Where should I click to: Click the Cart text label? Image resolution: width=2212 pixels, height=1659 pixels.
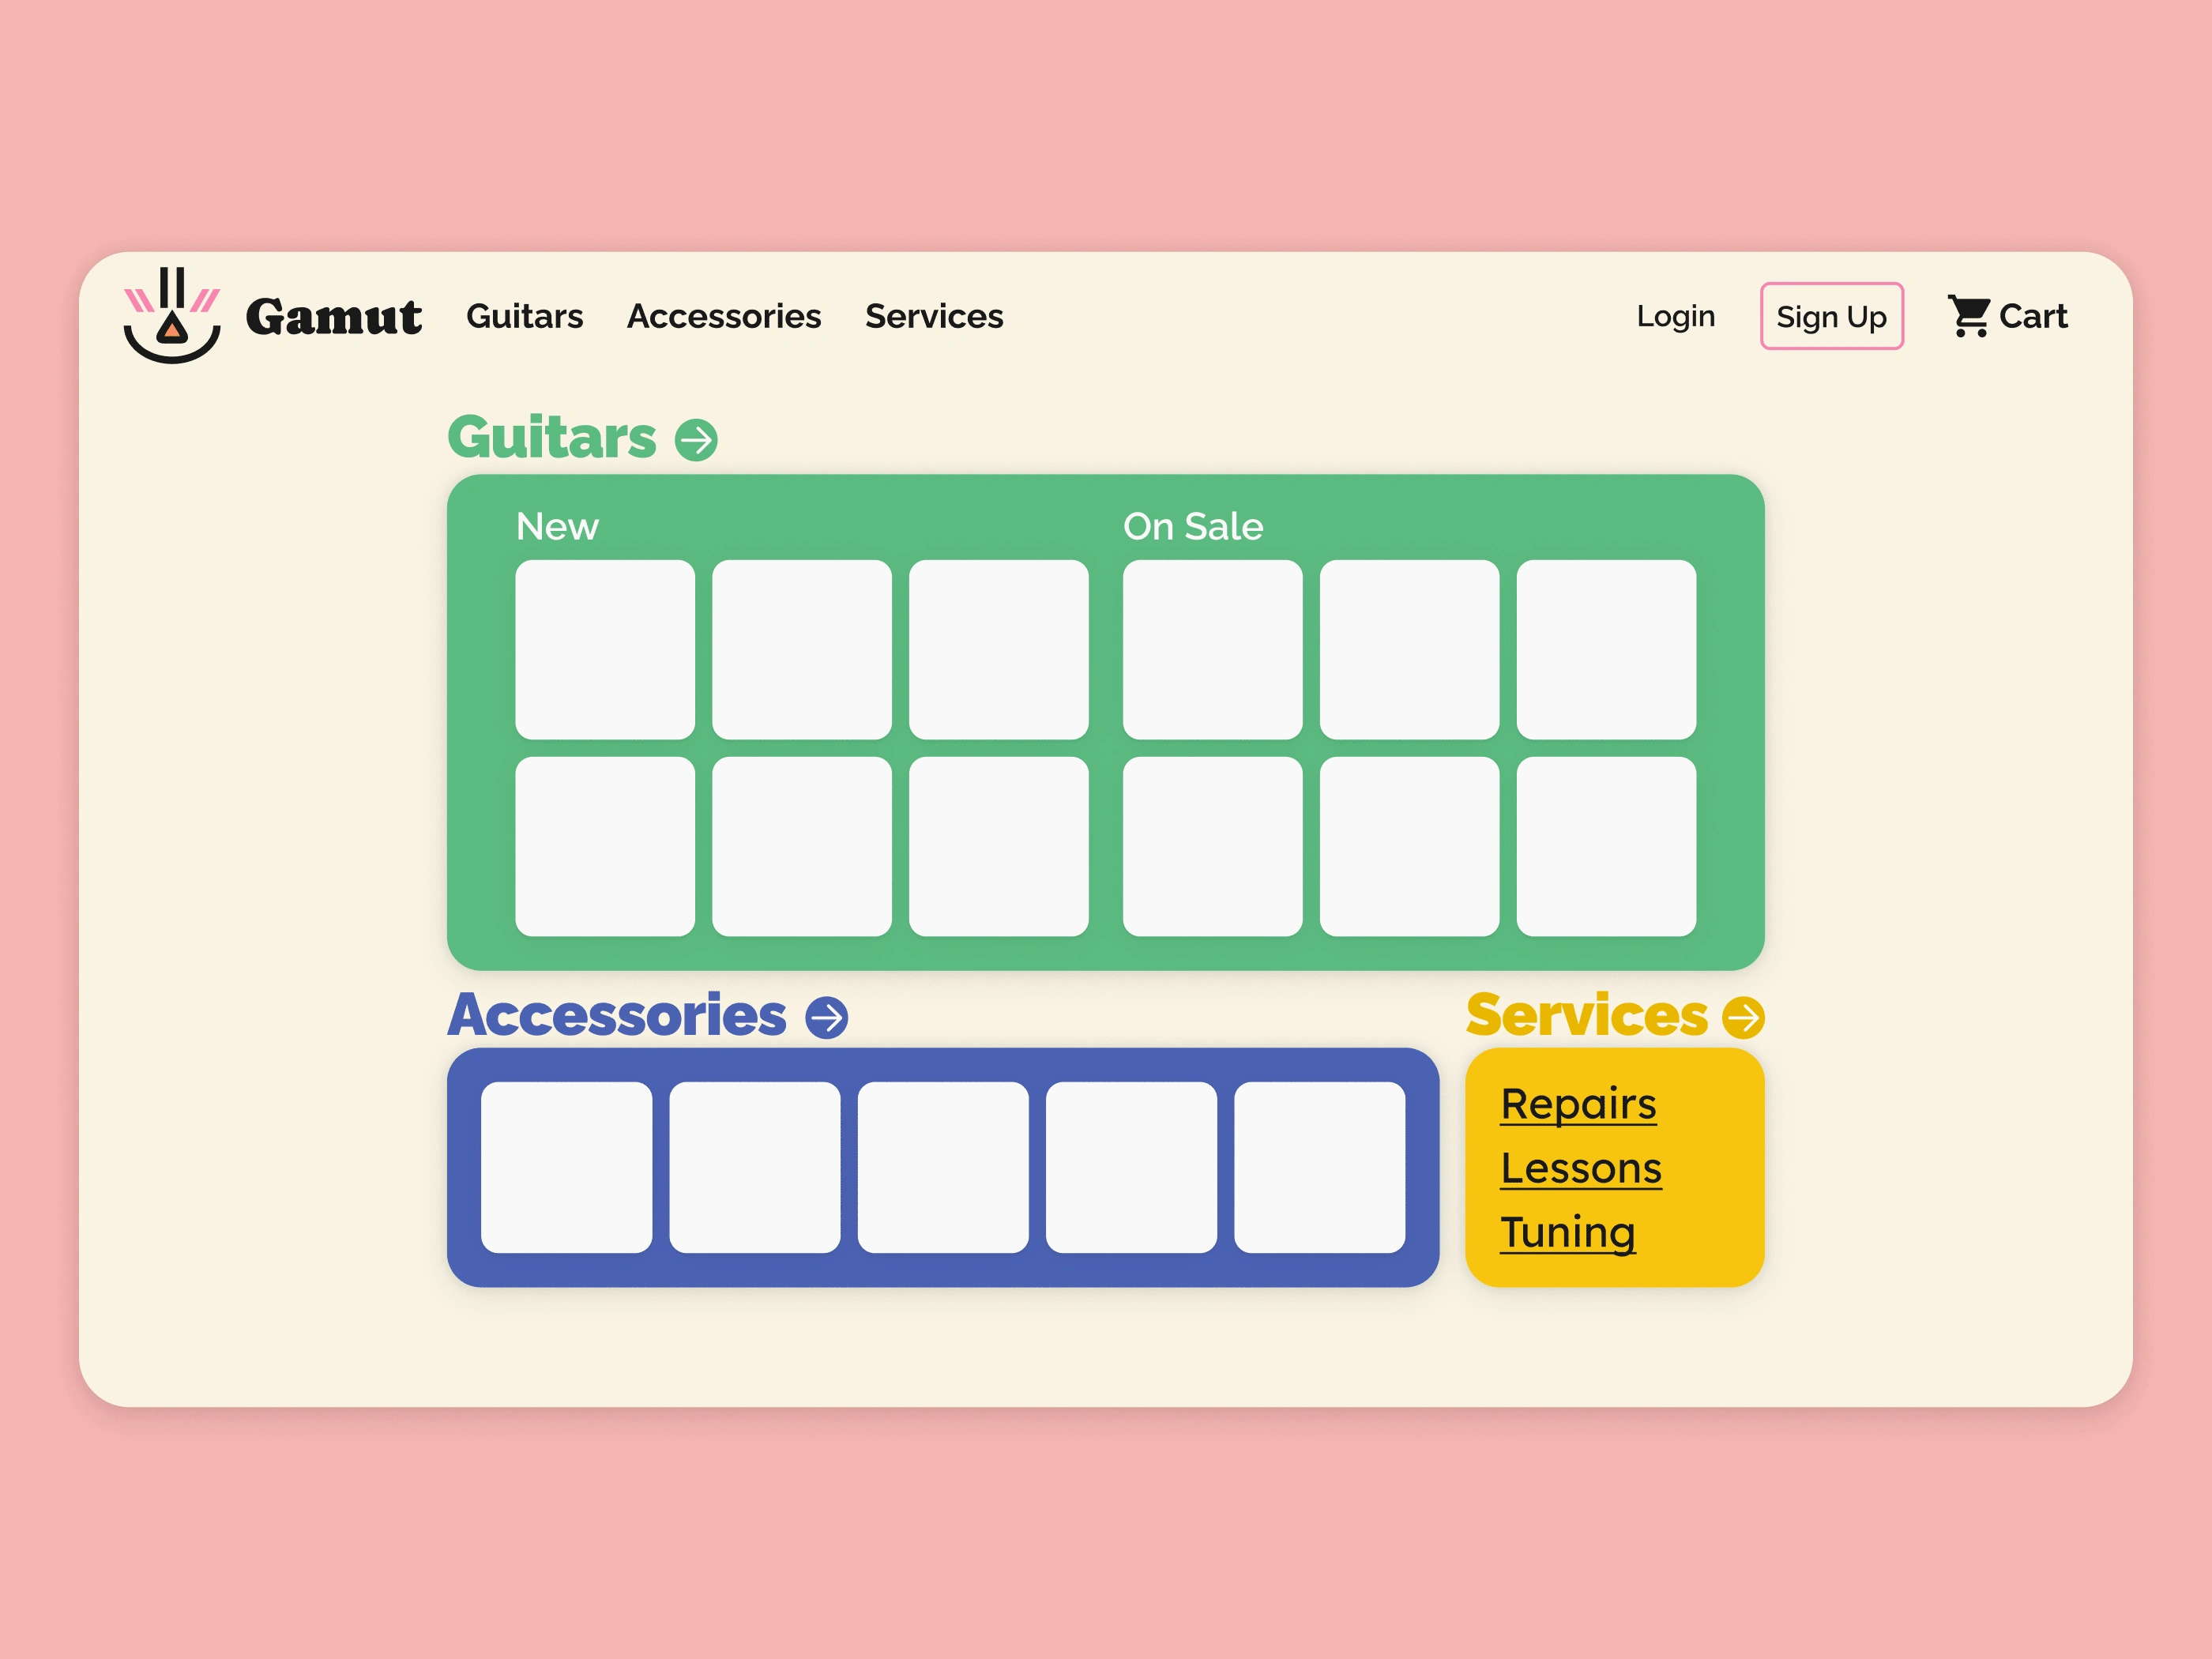tap(2033, 316)
